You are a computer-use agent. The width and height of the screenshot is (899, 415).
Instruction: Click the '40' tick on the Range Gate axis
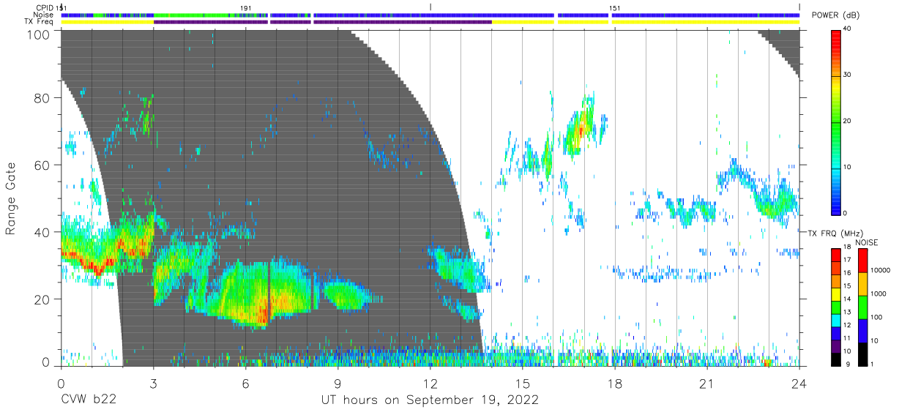point(42,231)
